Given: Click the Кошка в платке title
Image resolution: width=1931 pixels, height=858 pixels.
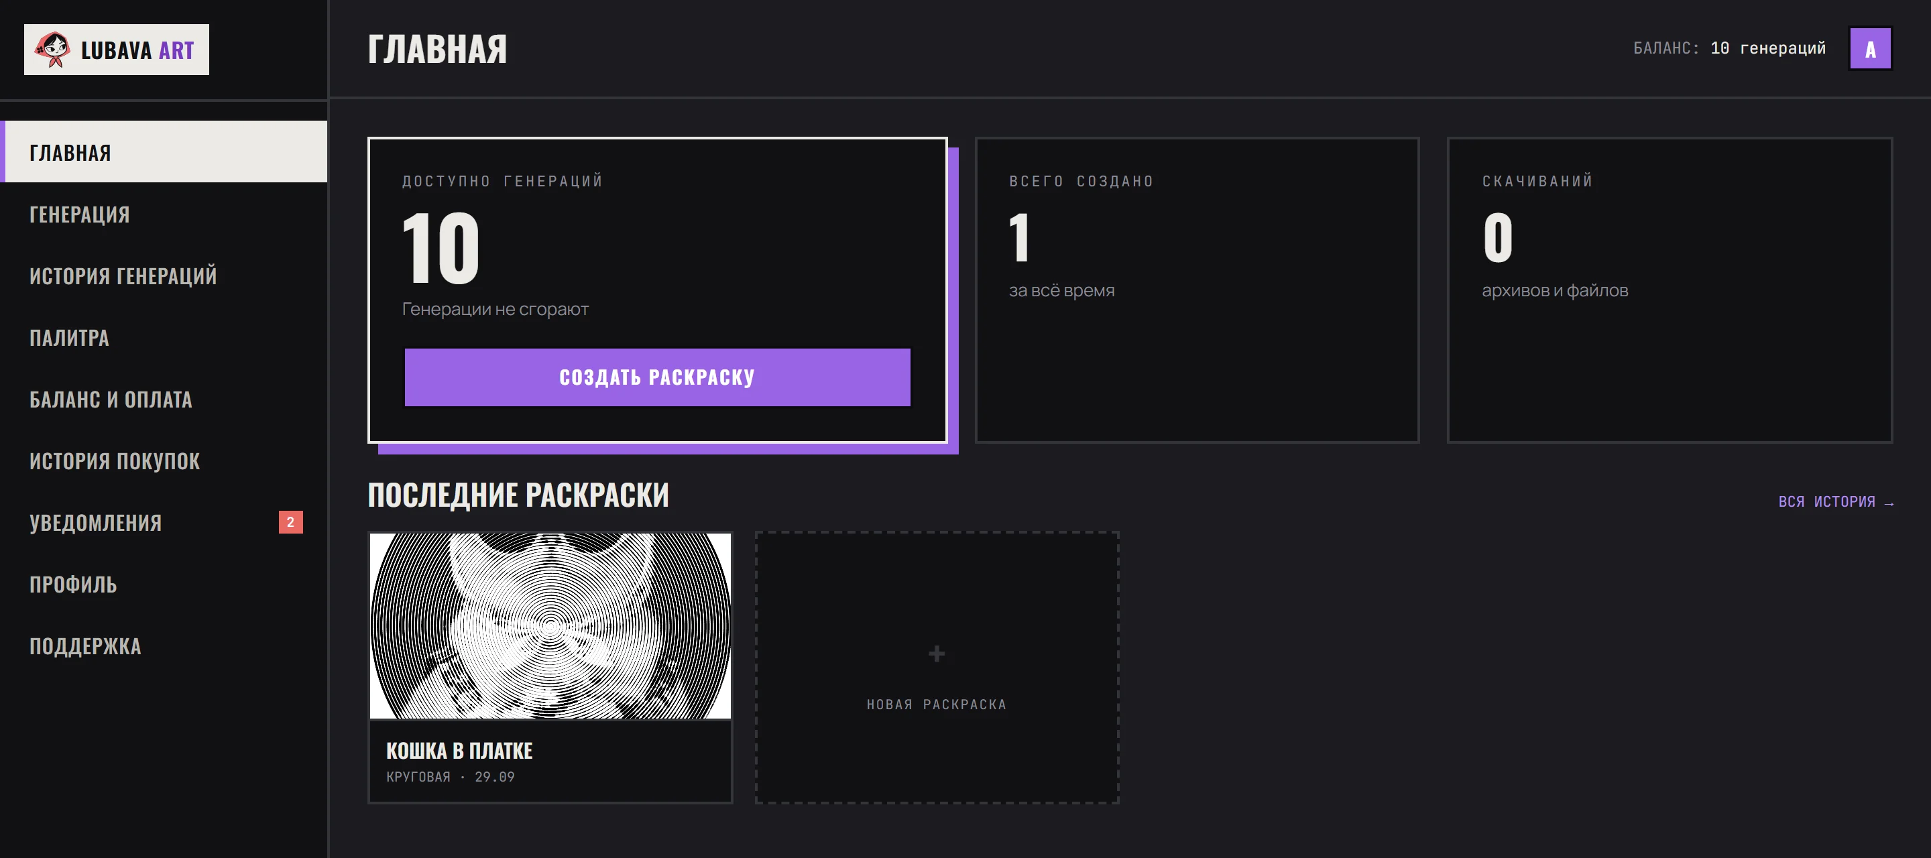Looking at the screenshot, I should click(x=459, y=750).
